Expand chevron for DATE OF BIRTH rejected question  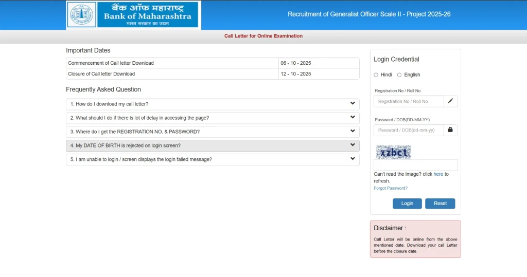[x=353, y=145]
